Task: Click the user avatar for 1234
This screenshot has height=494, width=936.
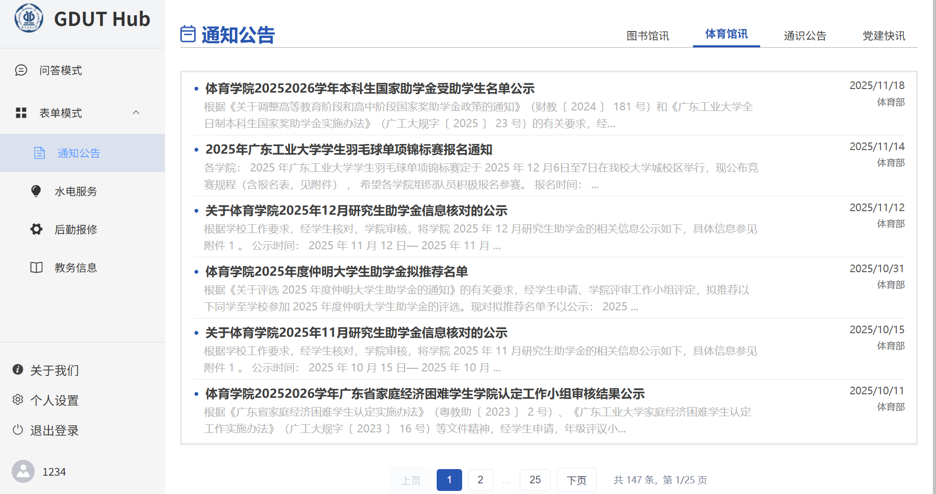Action: point(23,472)
